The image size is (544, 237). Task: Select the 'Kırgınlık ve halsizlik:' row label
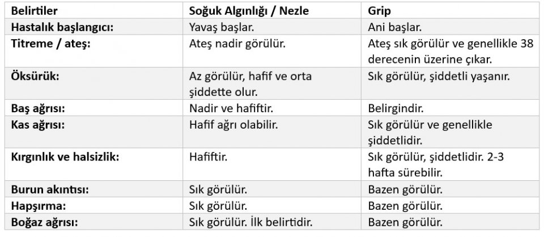point(65,156)
